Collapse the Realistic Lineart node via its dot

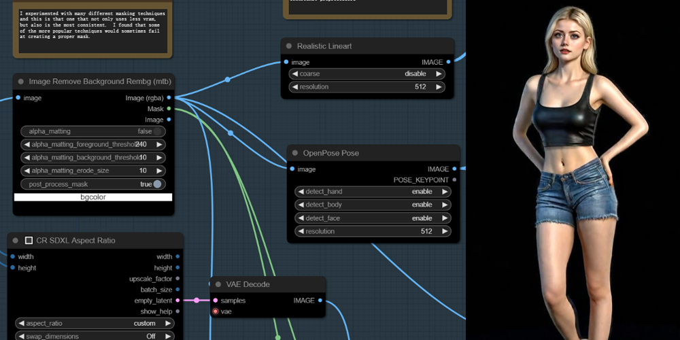289,46
